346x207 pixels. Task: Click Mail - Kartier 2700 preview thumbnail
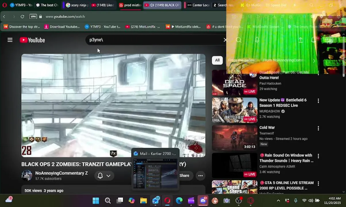click(155, 173)
